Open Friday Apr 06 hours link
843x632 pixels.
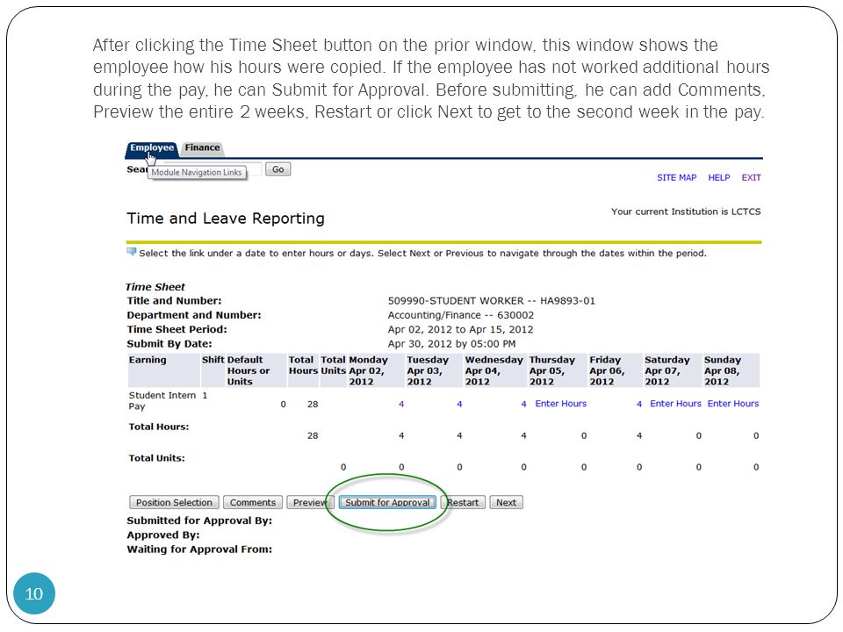tap(638, 404)
